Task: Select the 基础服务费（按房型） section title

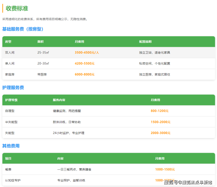Action: click(23, 29)
